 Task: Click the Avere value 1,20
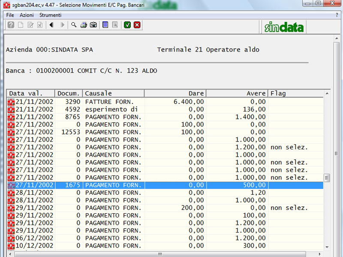tap(258, 193)
